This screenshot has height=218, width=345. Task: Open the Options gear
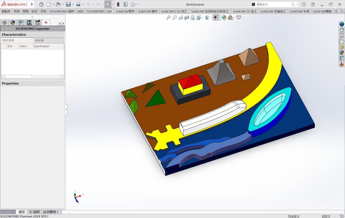(x=133, y=4)
